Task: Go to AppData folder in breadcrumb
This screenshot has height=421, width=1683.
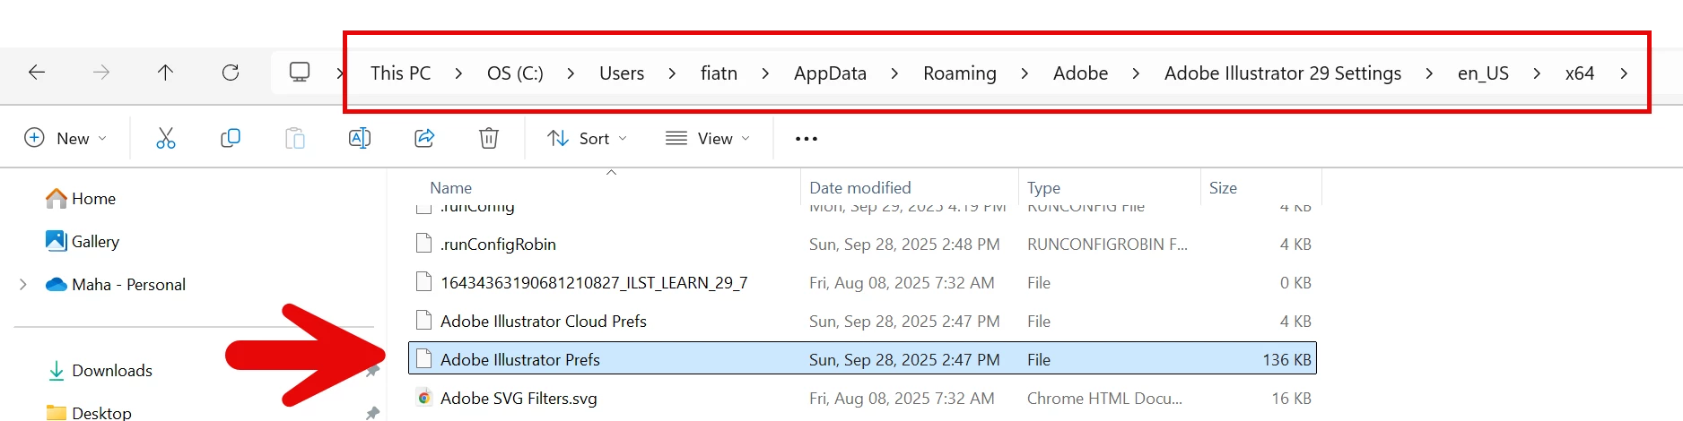Action: click(x=830, y=73)
